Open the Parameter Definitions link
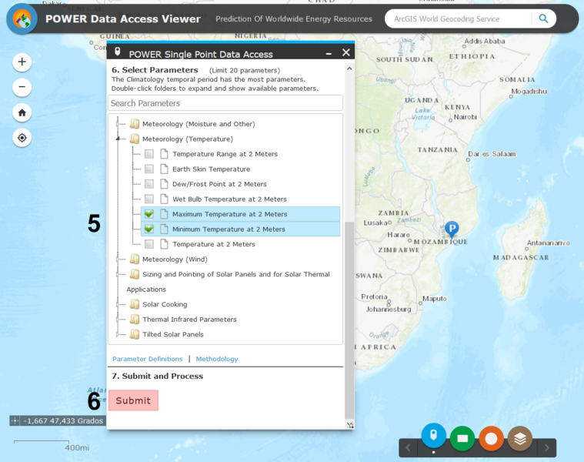The image size is (584, 462). coord(148,359)
